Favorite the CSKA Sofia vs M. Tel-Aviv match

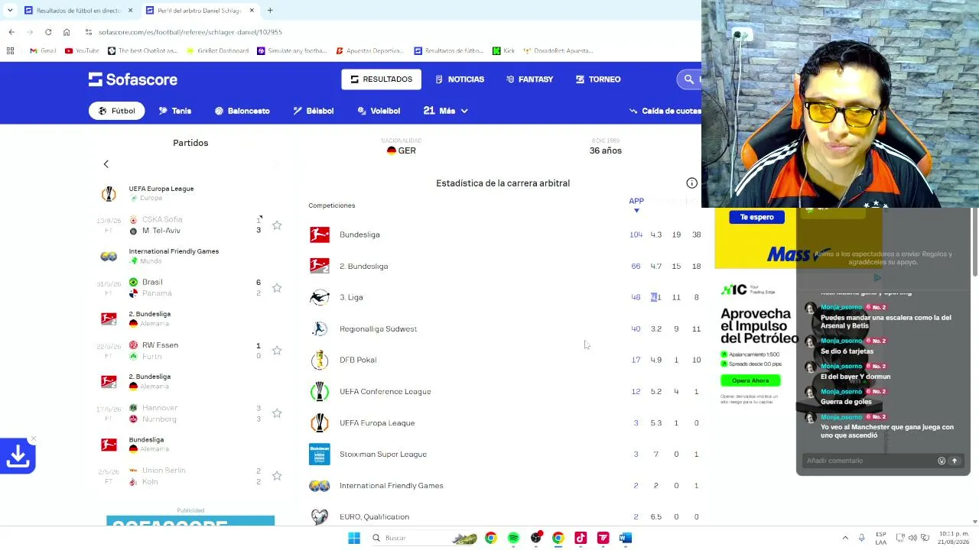(277, 225)
